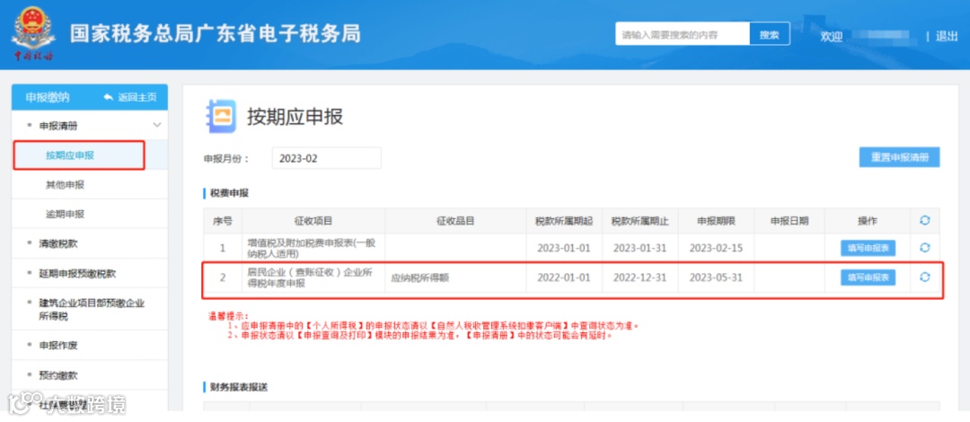Focus the header search input field
The image size is (970, 422).
[x=683, y=35]
